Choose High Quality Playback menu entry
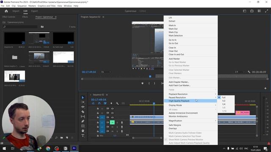The image size is (271, 152). [x=191, y=101]
